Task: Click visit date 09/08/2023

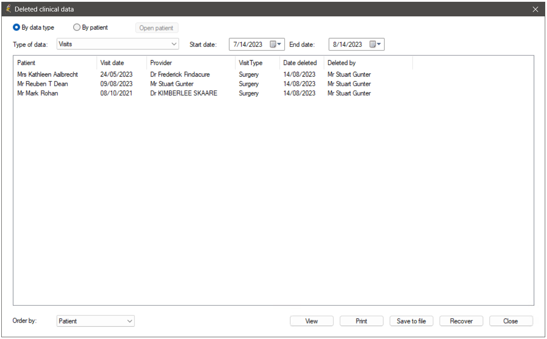Action: [x=116, y=84]
